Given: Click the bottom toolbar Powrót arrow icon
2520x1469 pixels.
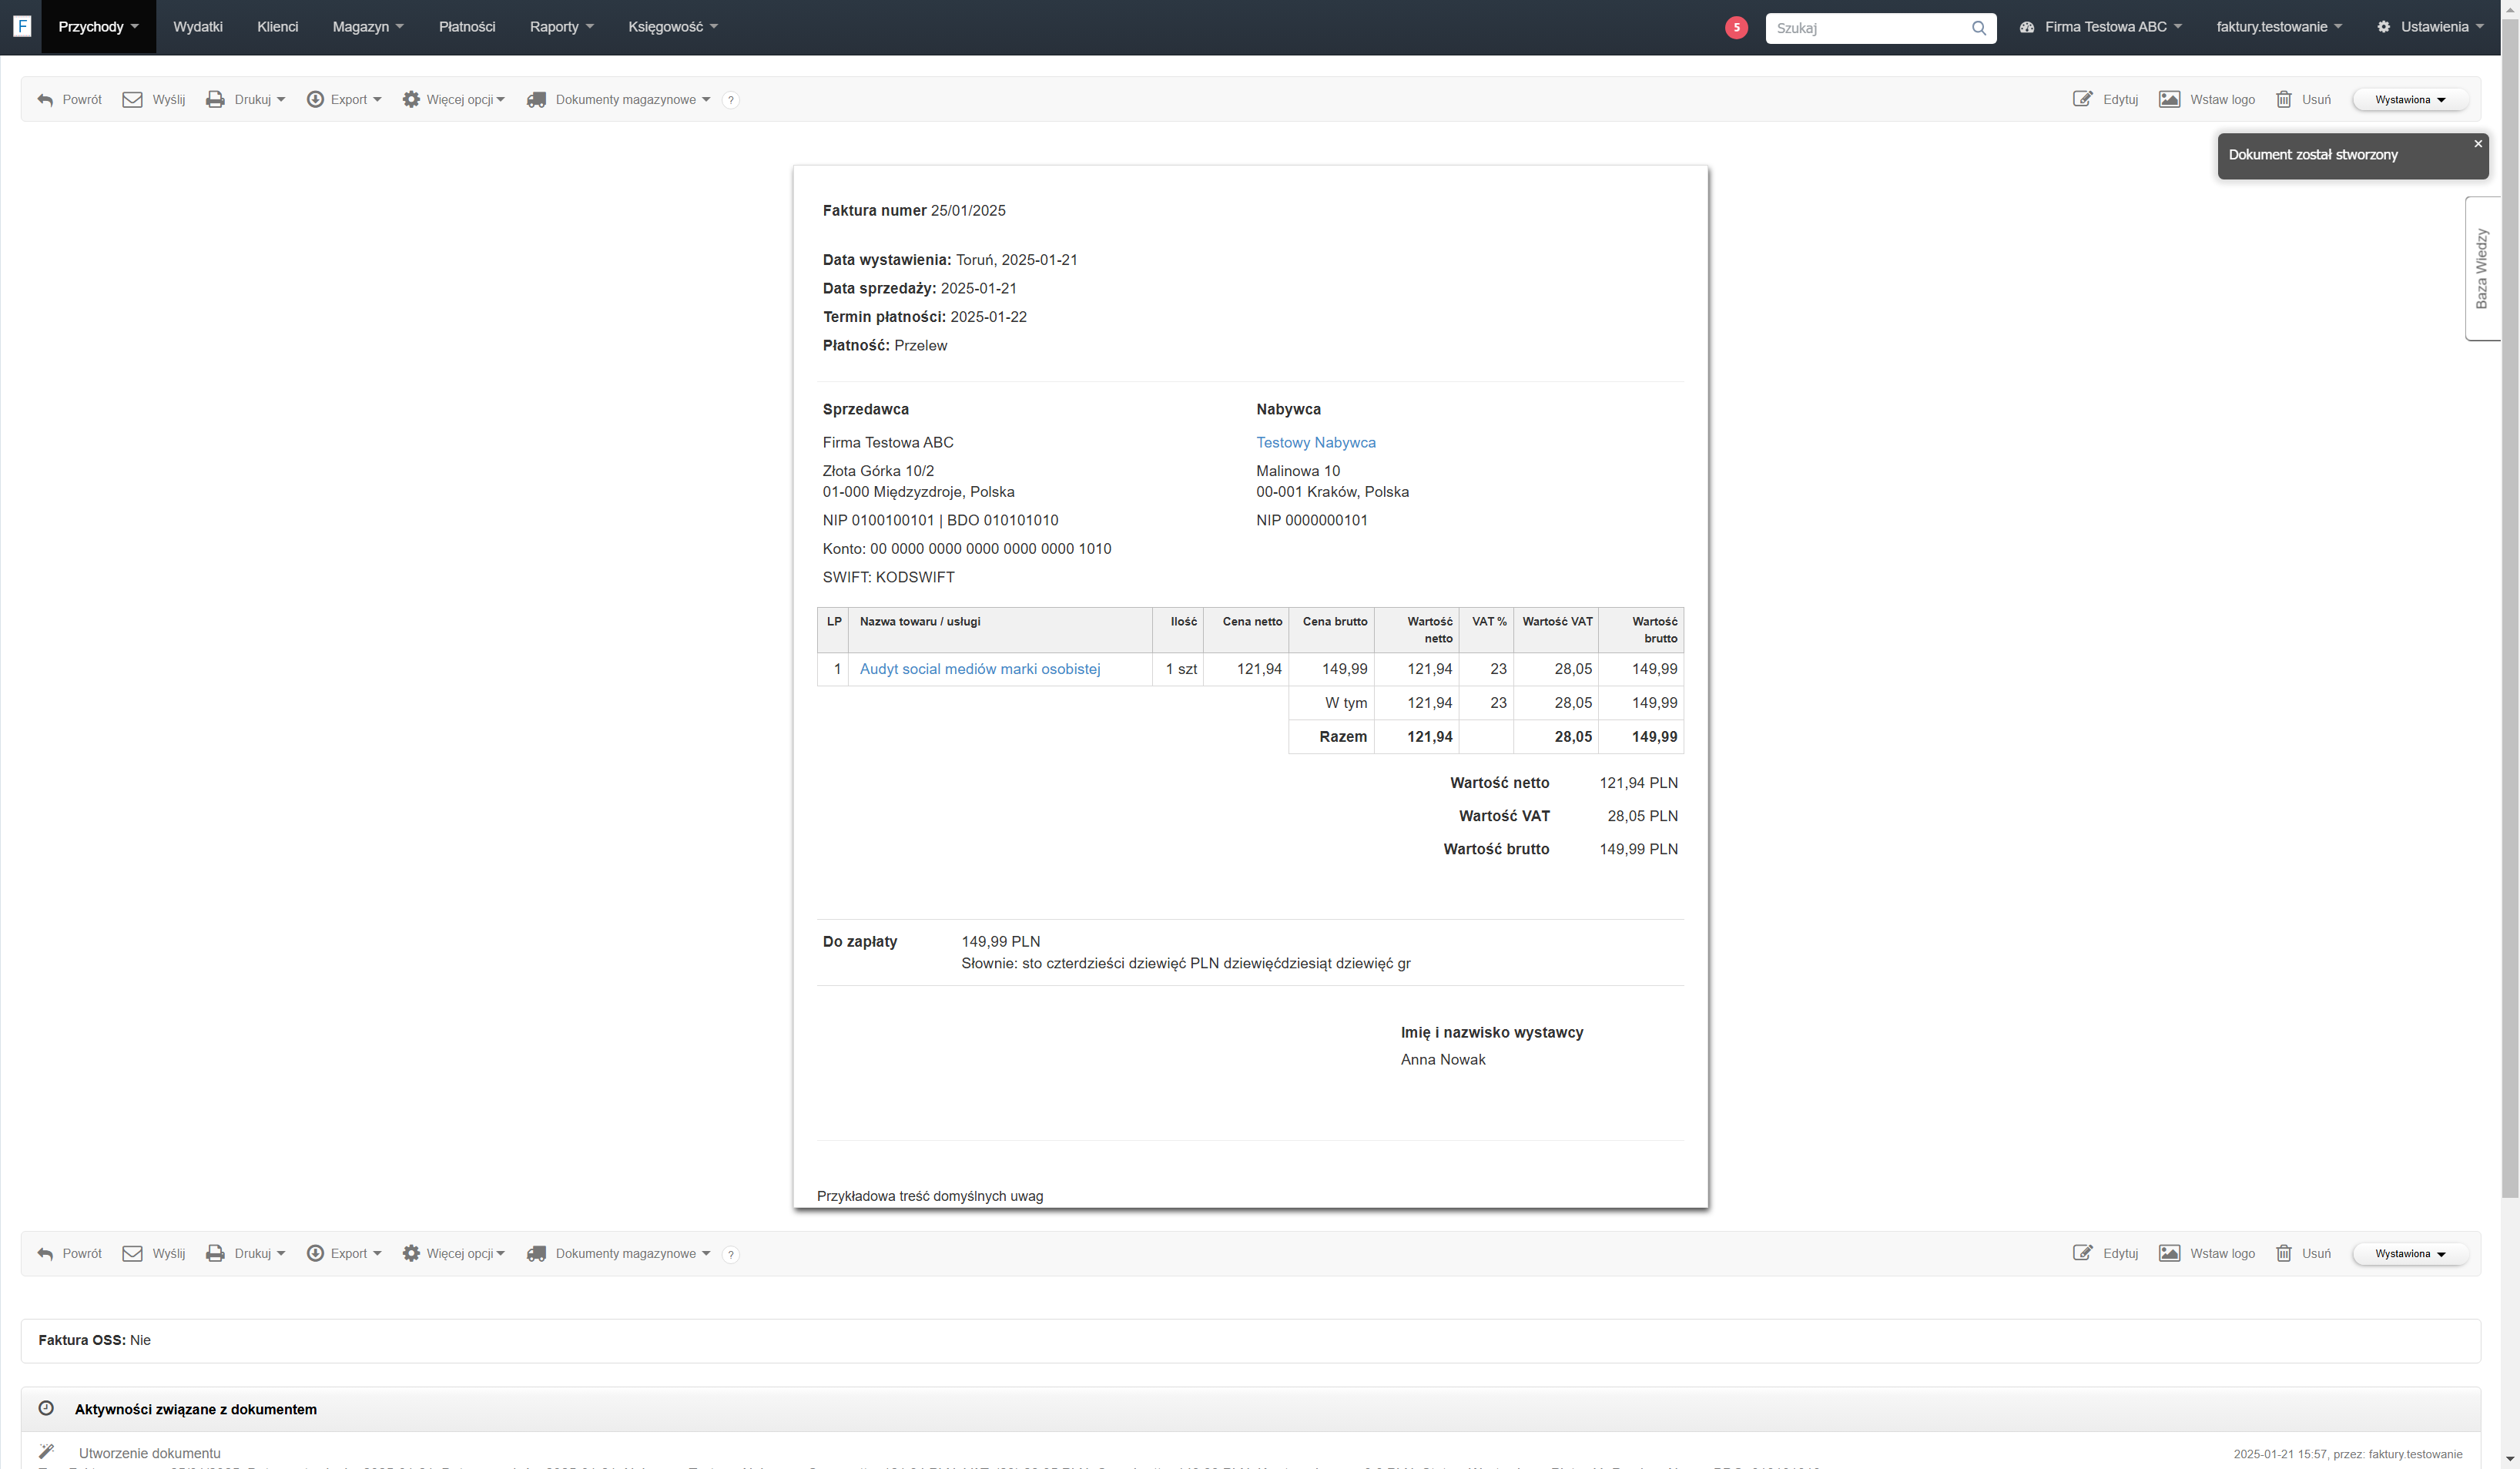Looking at the screenshot, I should pos(45,1254).
